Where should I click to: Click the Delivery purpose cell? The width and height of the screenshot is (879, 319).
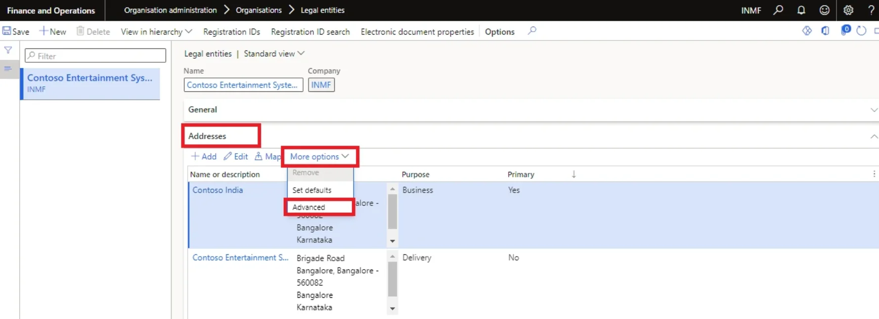coord(417,258)
